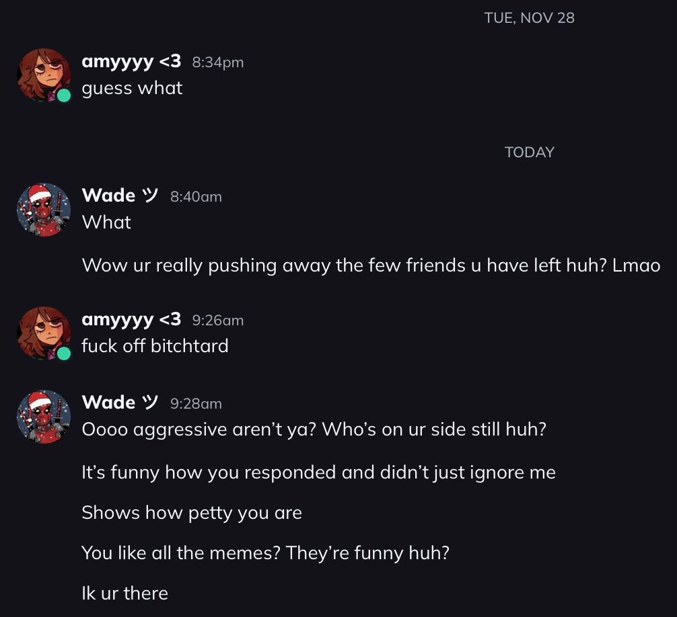This screenshot has height=617, width=677.
Task: Select the "Wow ur really pushing away" message
Action: point(371,265)
